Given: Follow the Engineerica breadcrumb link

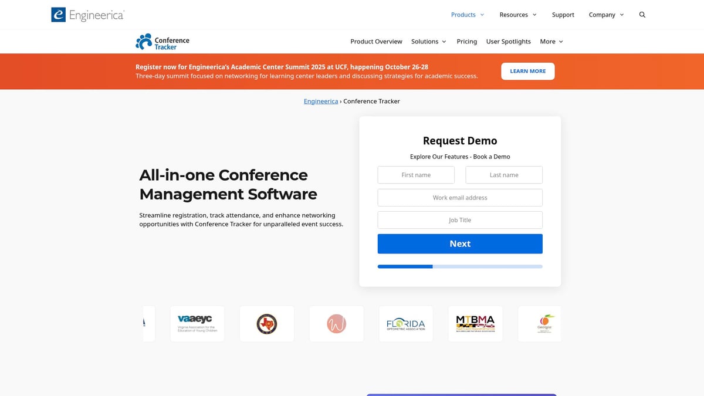Looking at the screenshot, I should coord(320,101).
